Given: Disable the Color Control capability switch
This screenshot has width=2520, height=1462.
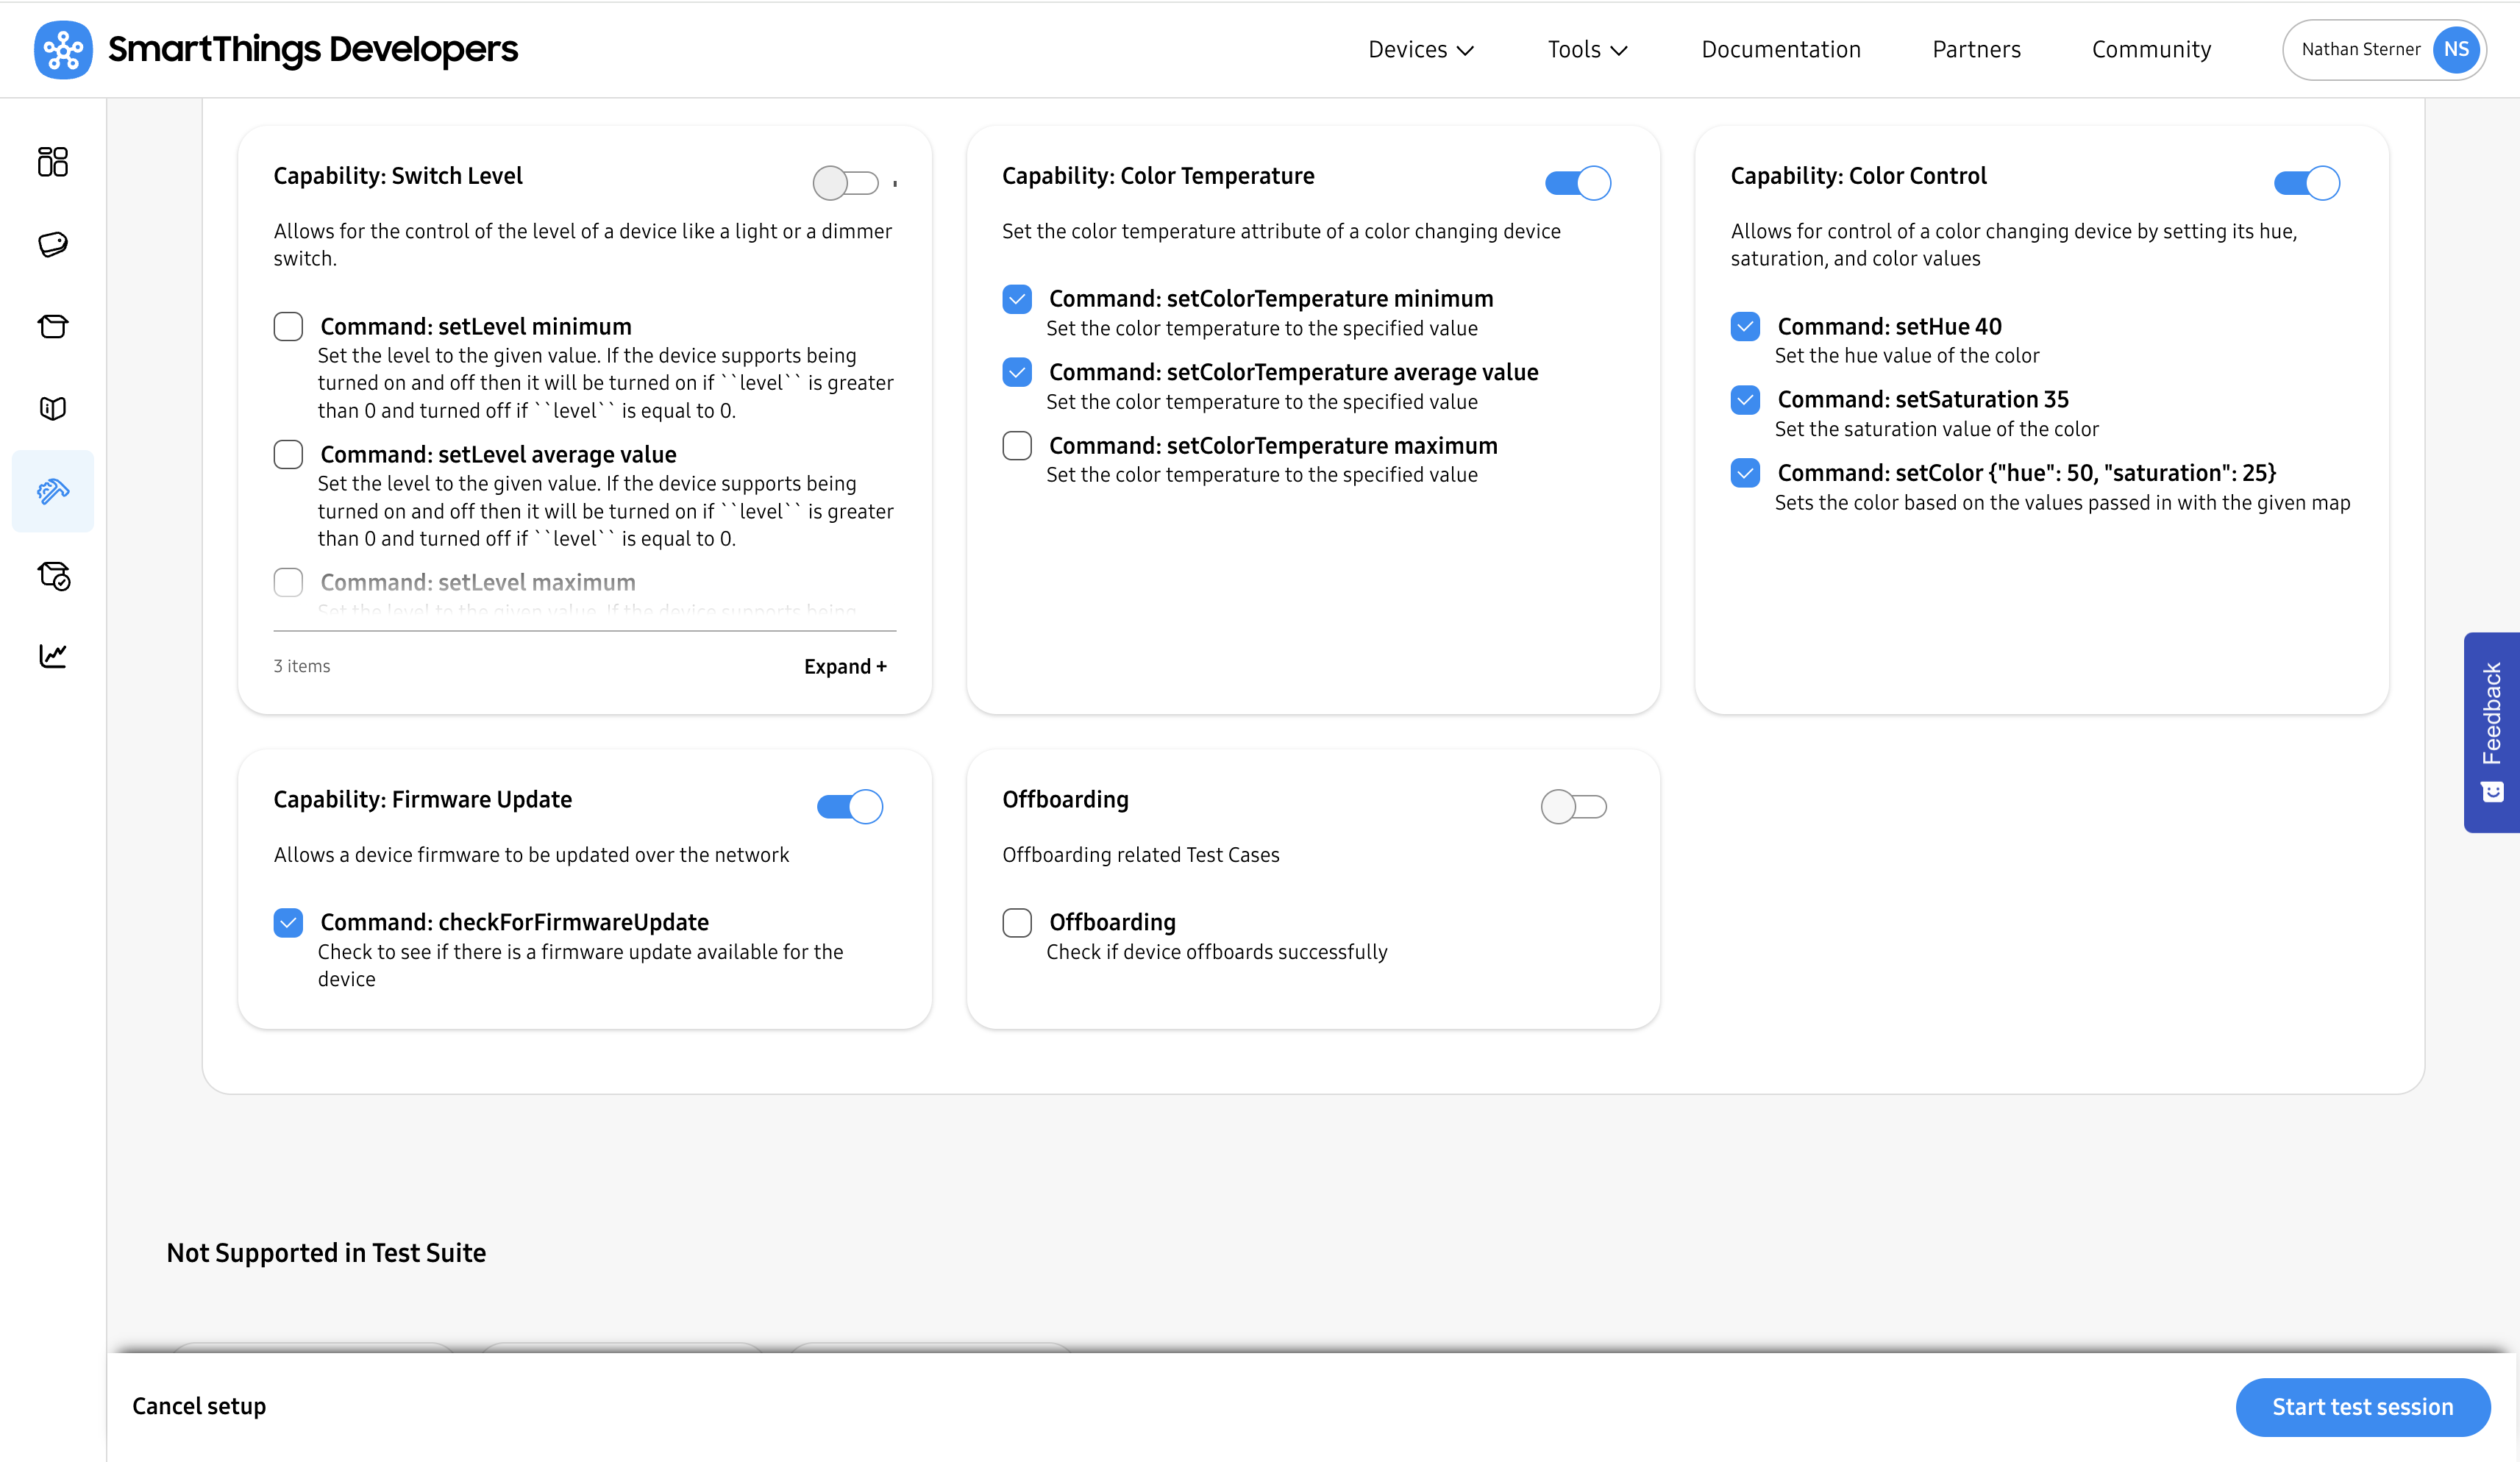Looking at the screenshot, I should tap(2306, 183).
